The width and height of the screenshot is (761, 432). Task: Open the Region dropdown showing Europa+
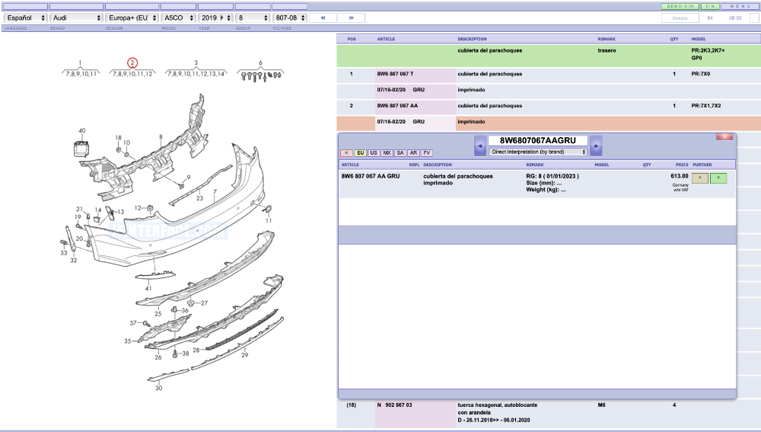tap(132, 18)
